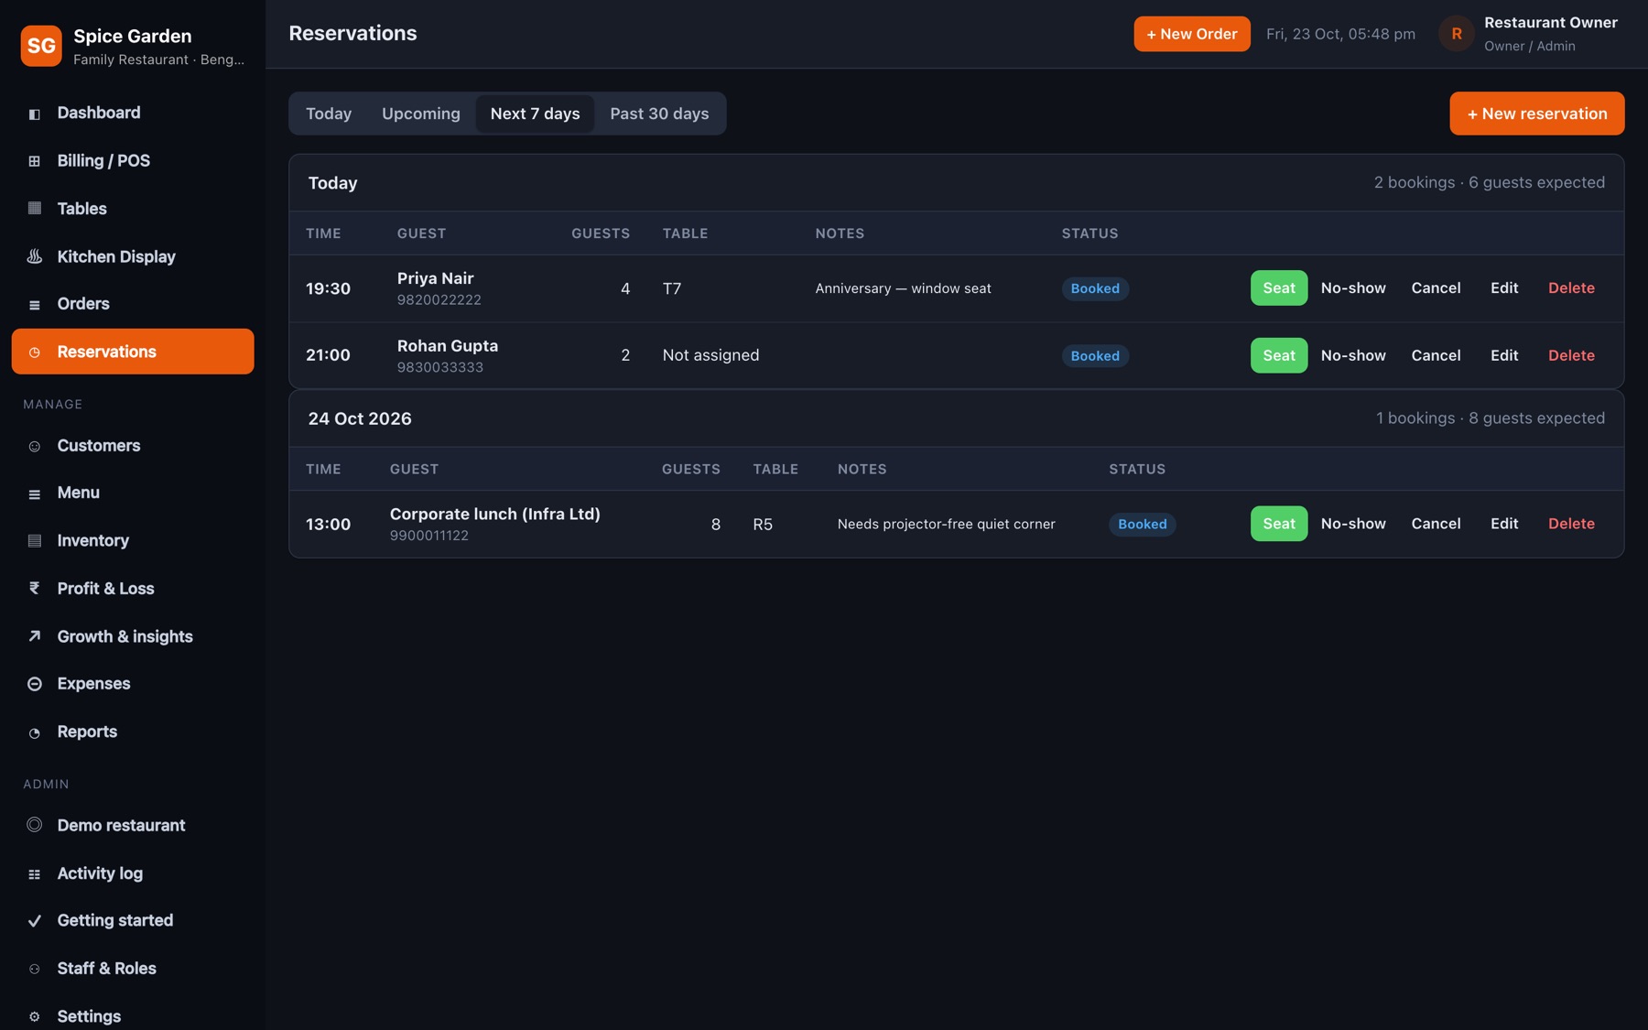Select the Past 30 days tab

[659, 114]
